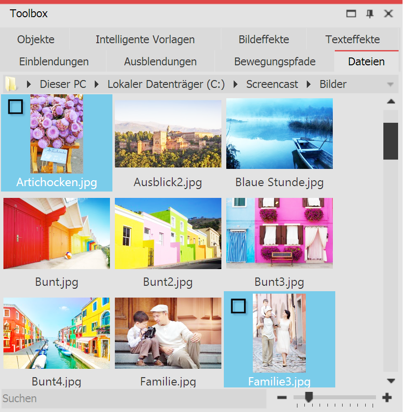Image resolution: width=403 pixels, height=412 pixels.
Task: Select the Bunt2.jpg thumbnail
Action: (168, 233)
